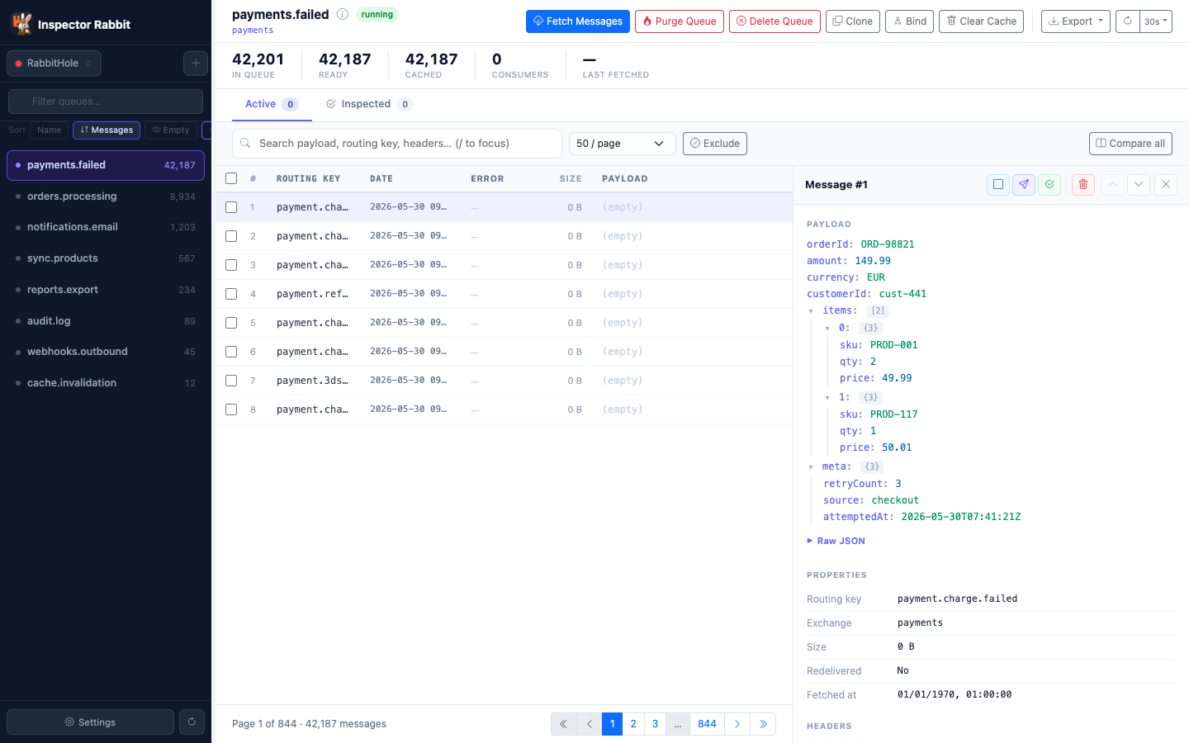The width and height of the screenshot is (1189, 743).
Task: Check the box for row 7 payment.3ds…
Action: [231, 381]
